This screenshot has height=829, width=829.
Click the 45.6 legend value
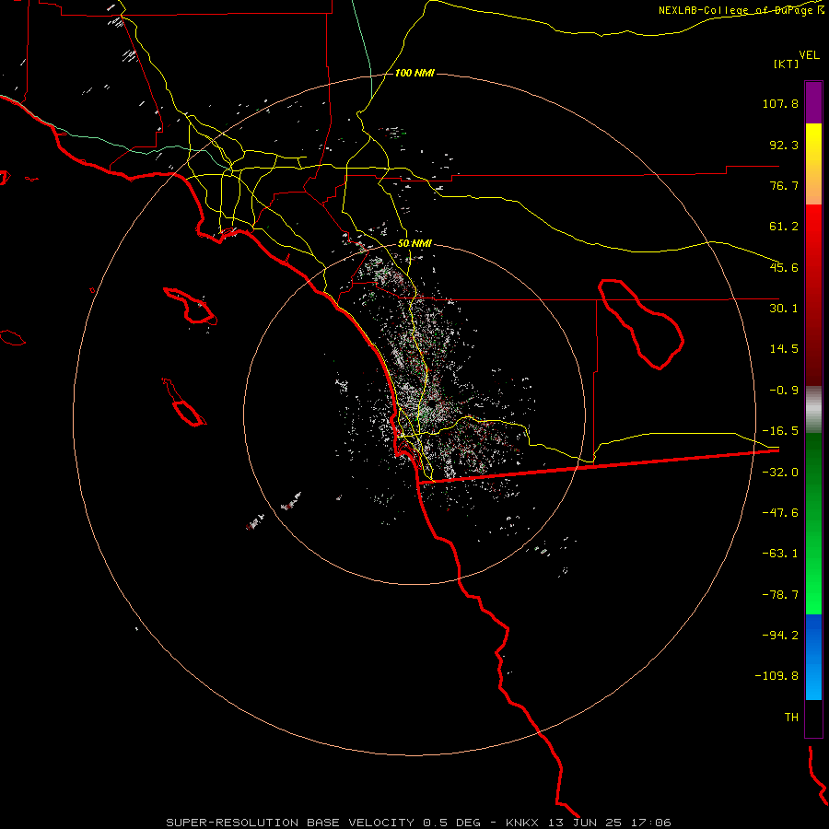click(x=784, y=267)
